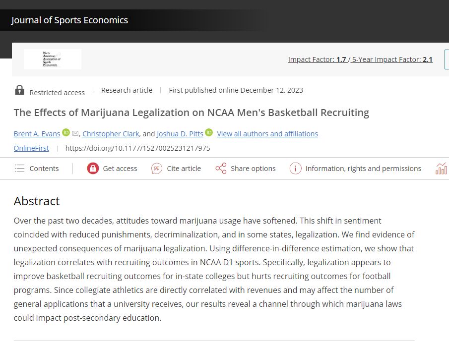Open the OnlineFirst link
This screenshot has width=449, height=347.
(31, 148)
